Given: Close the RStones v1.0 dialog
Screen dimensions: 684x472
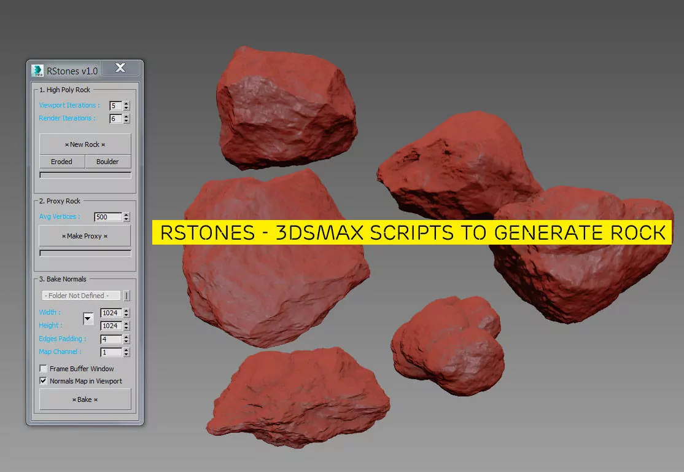Looking at the screenshot, I should [120, 68].
